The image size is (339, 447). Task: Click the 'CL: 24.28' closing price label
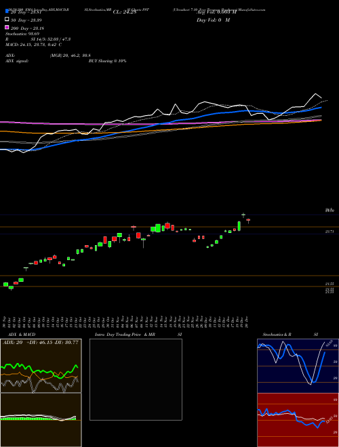(125, 12)
